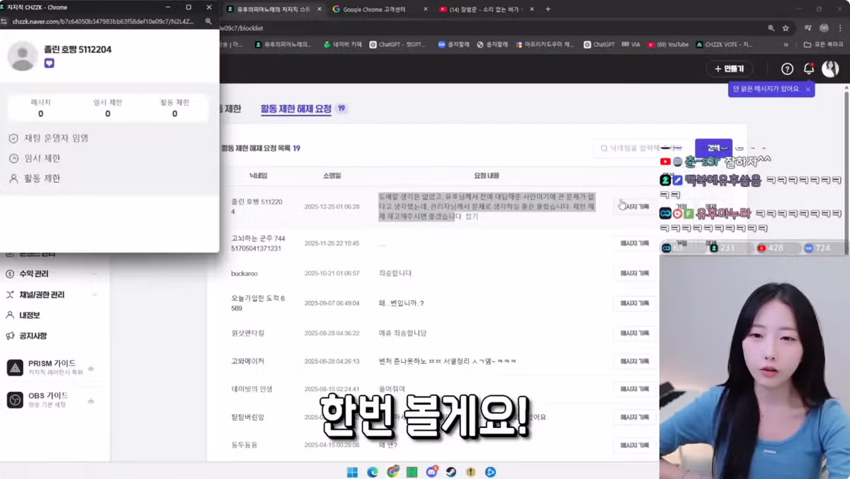Click the 활동 제한 person icon in popup
The image size is (850, 479).
click(x=16, y=178)
